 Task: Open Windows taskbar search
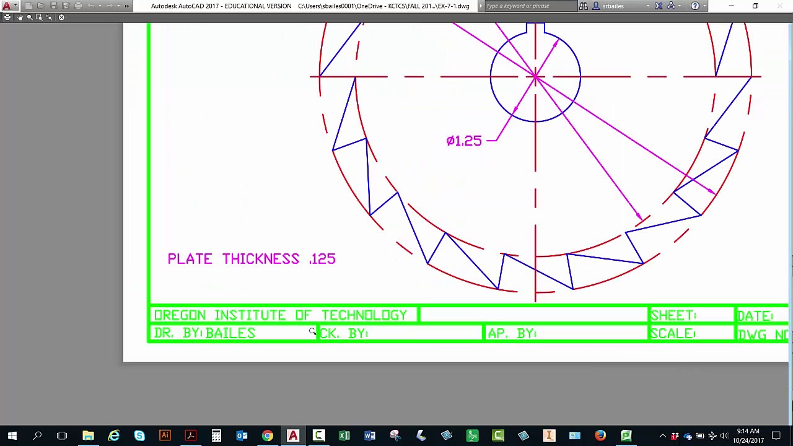point(37,435)
